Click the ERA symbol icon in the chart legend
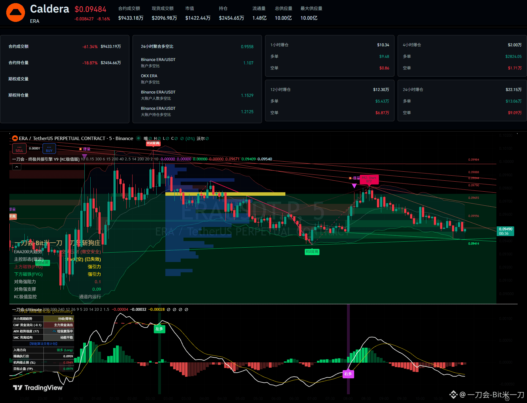The width and height of the screenshot is (527, 403). pos(15,138)
